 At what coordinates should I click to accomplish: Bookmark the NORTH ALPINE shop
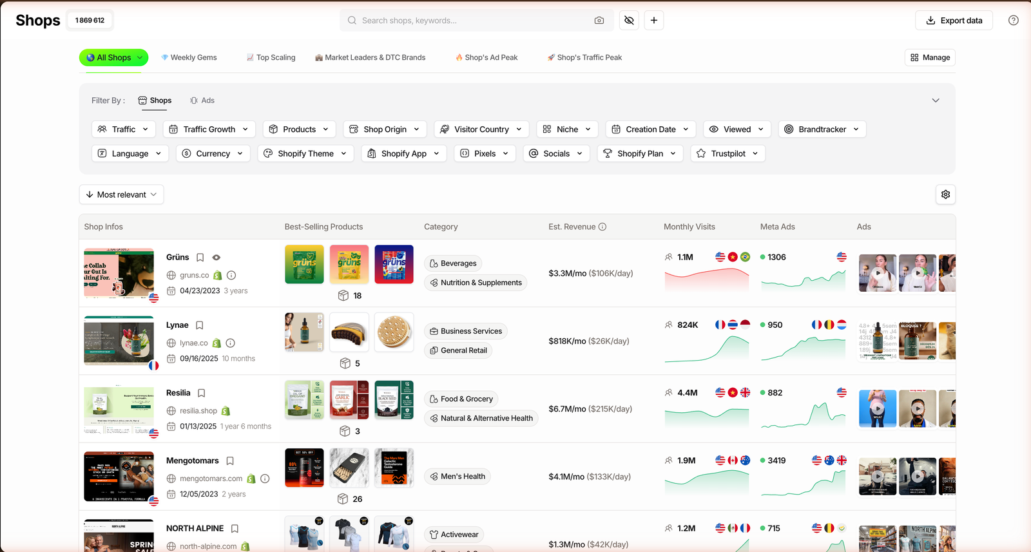pyautogui.click(x=235, y=529)
